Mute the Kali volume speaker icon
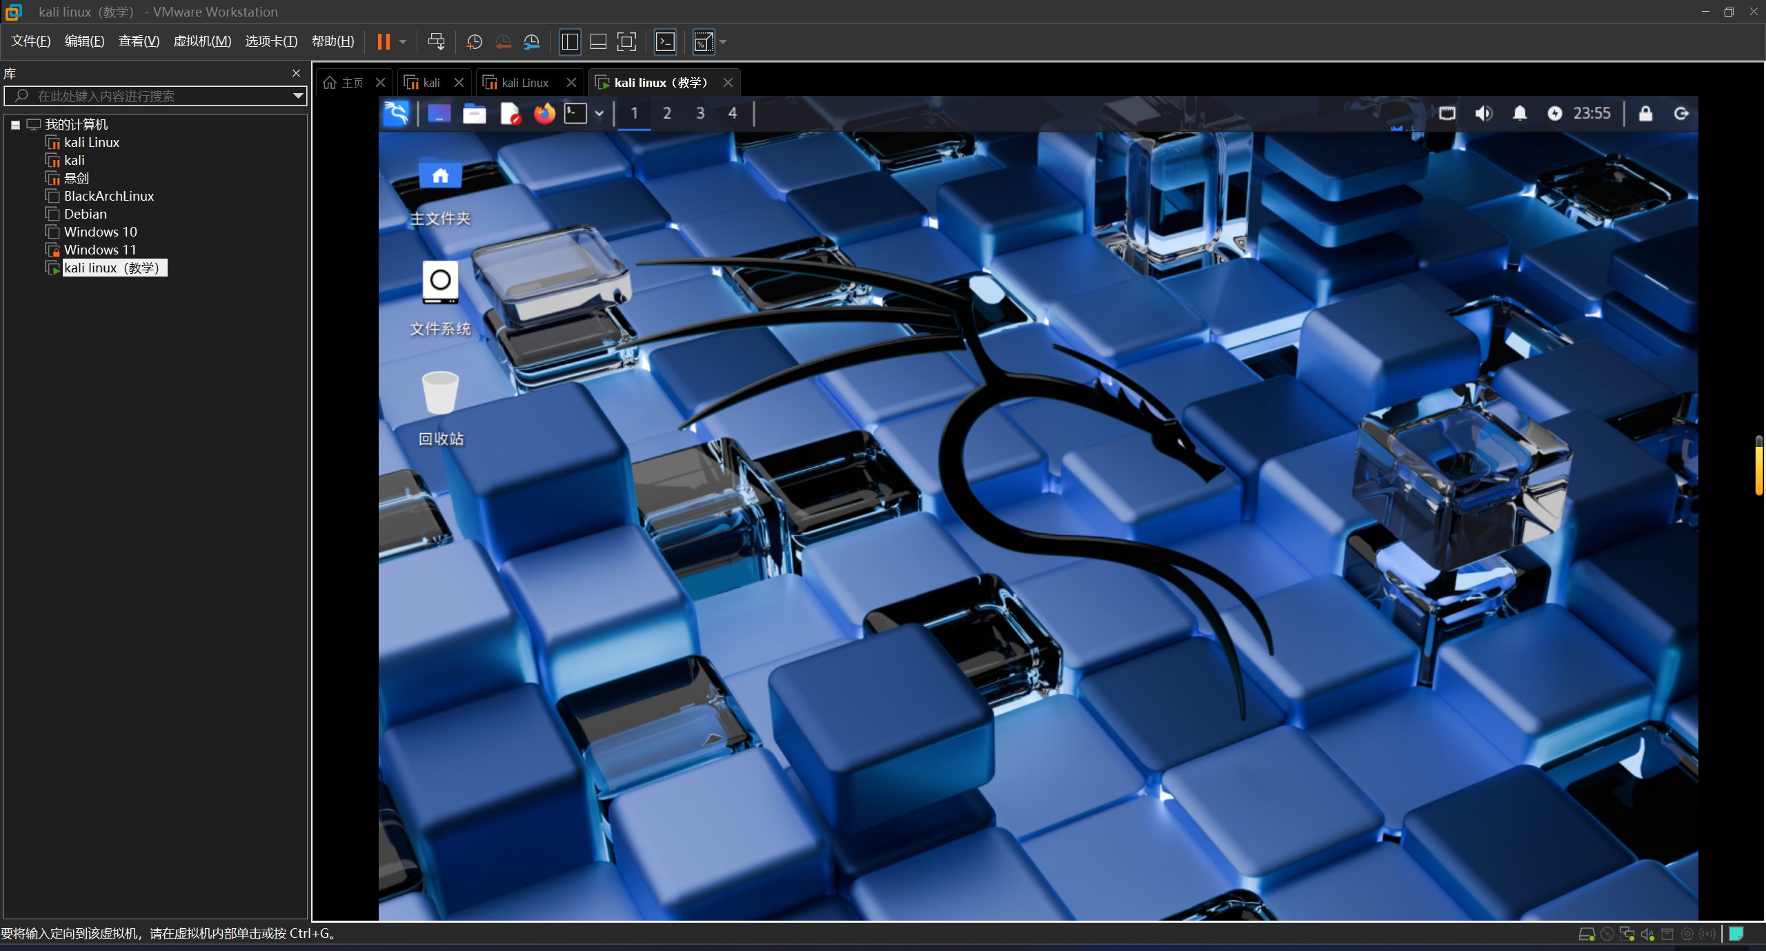 click(x=1483, y=113)
